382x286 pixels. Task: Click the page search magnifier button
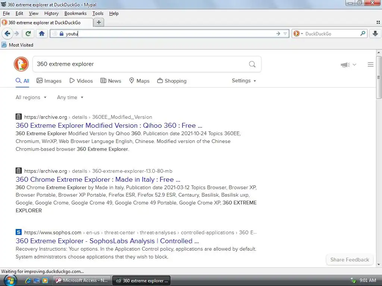(x=252, y=64)
